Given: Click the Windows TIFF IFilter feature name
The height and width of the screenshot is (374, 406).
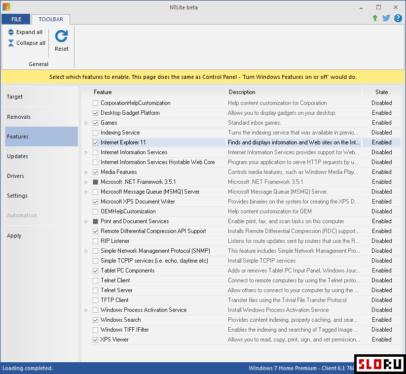Looking at the screenshot, I should point(124,330).
